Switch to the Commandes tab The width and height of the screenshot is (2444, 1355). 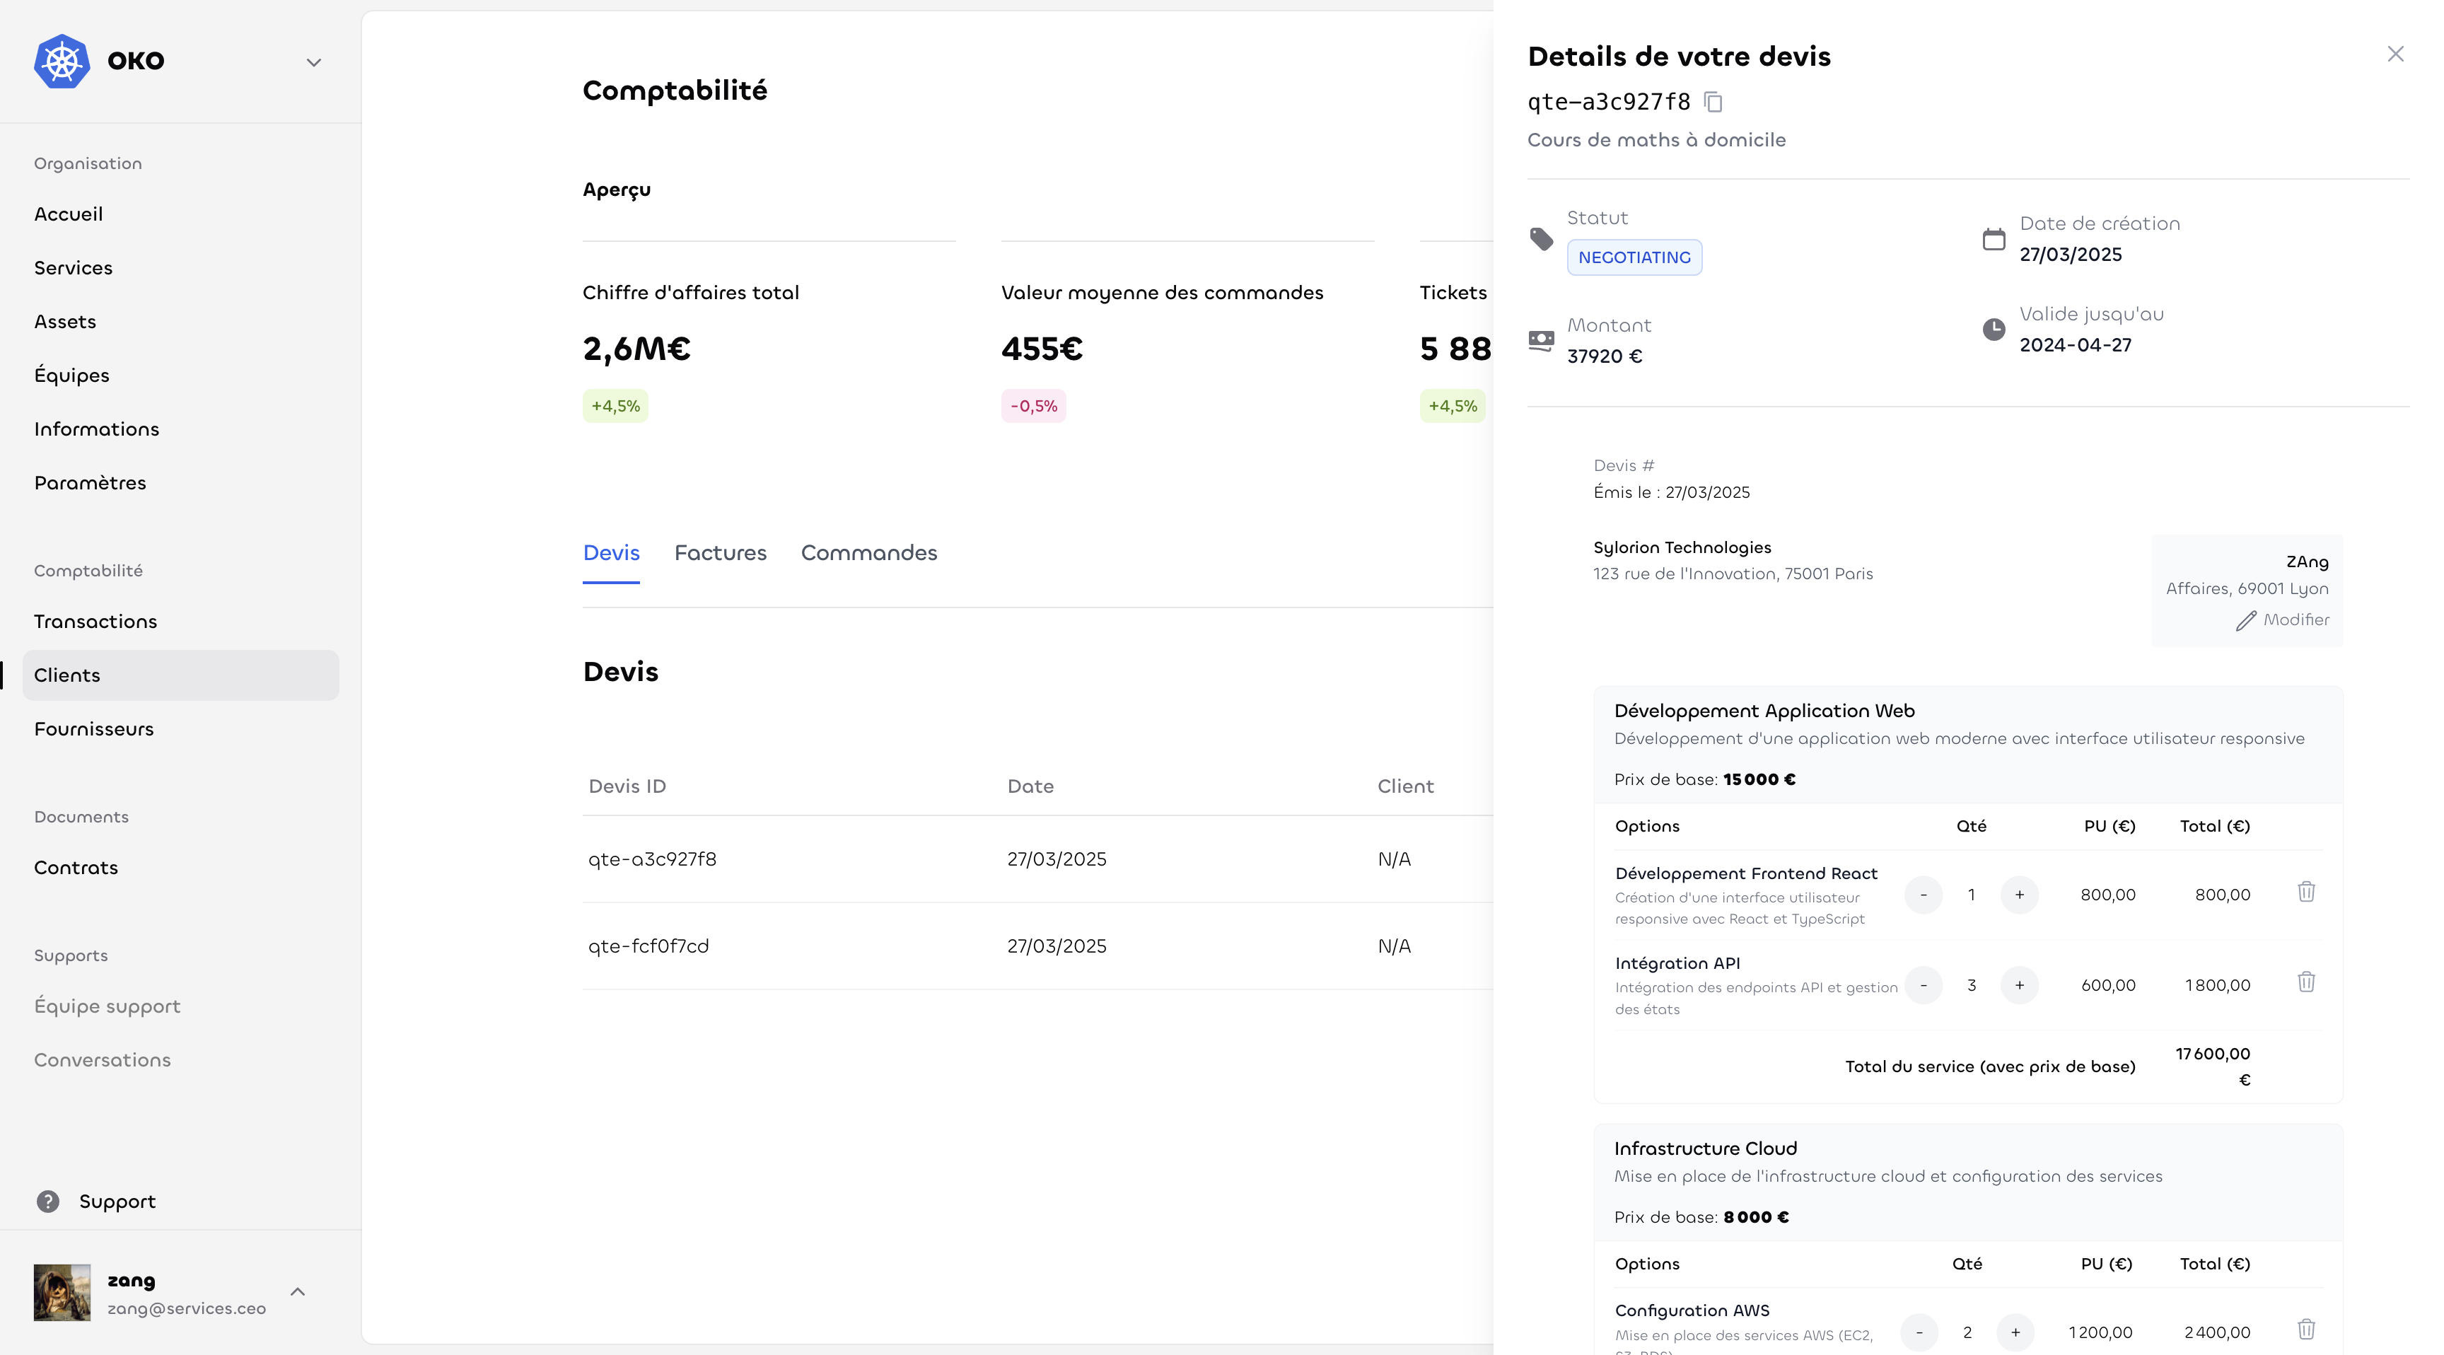[868, 553]
